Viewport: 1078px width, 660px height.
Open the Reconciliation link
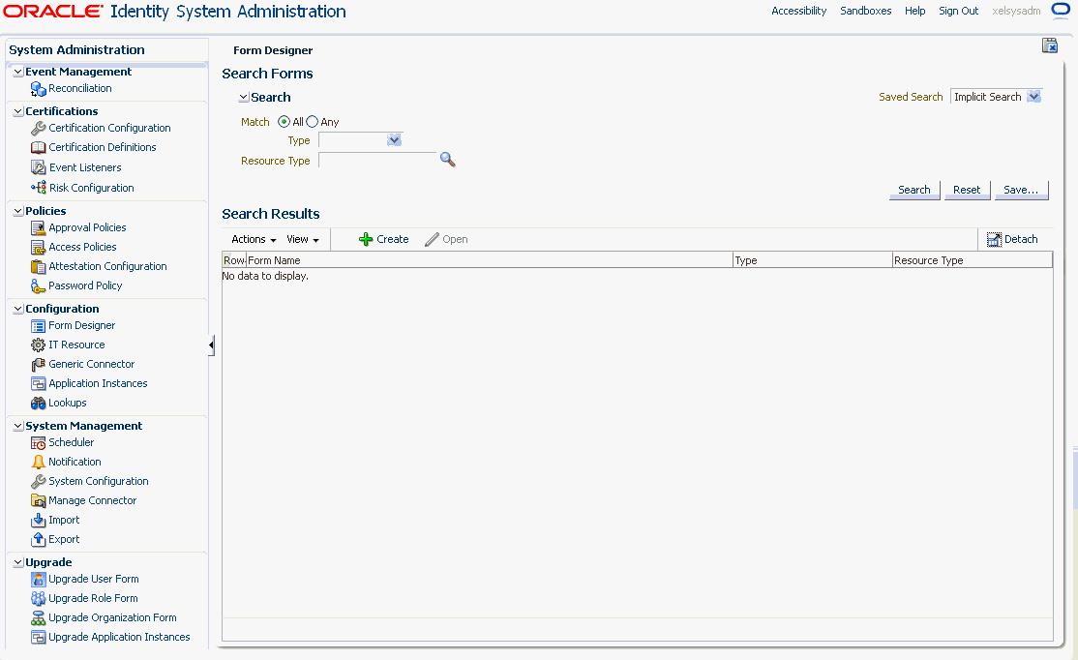point(80,89)
